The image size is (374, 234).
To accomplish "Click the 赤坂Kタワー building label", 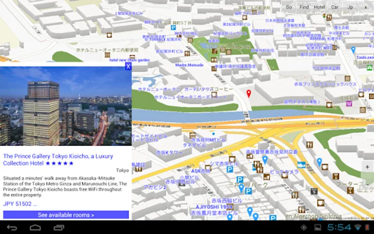I will [x=169, y=152].
